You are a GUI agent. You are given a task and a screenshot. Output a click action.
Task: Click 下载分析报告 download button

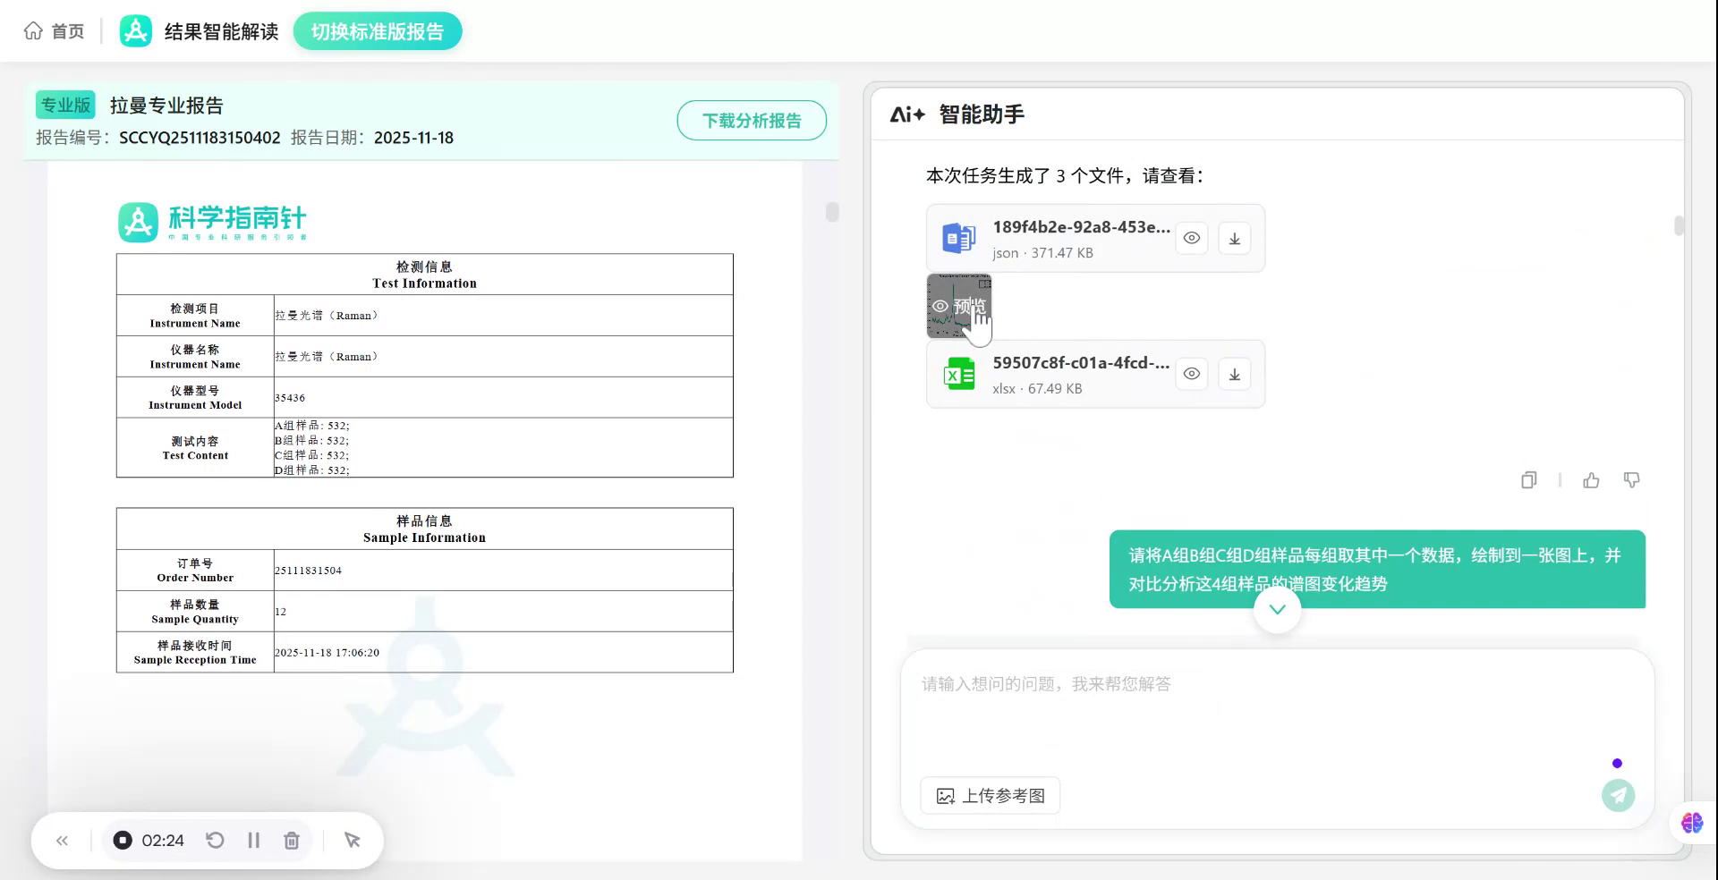pyautogui.click(x=752, y=120)
